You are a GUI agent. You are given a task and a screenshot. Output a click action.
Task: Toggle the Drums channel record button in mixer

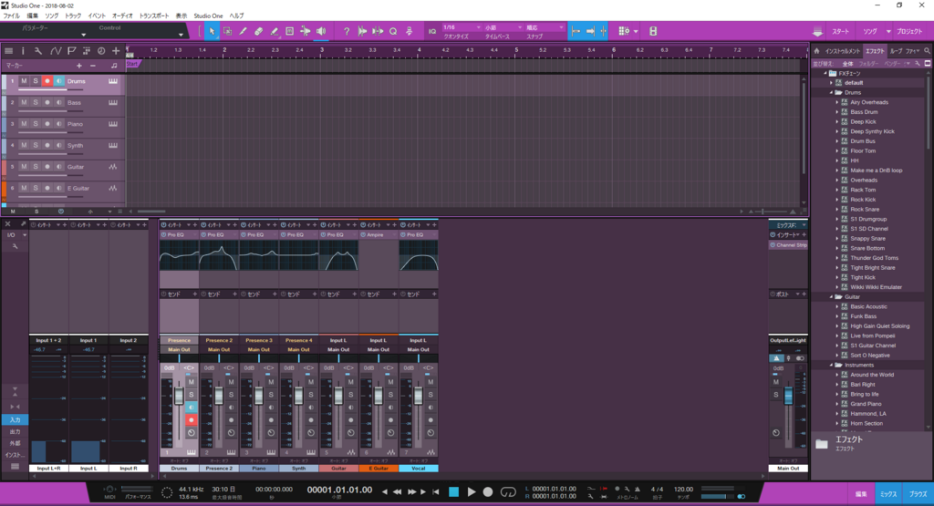click(192, 419)
